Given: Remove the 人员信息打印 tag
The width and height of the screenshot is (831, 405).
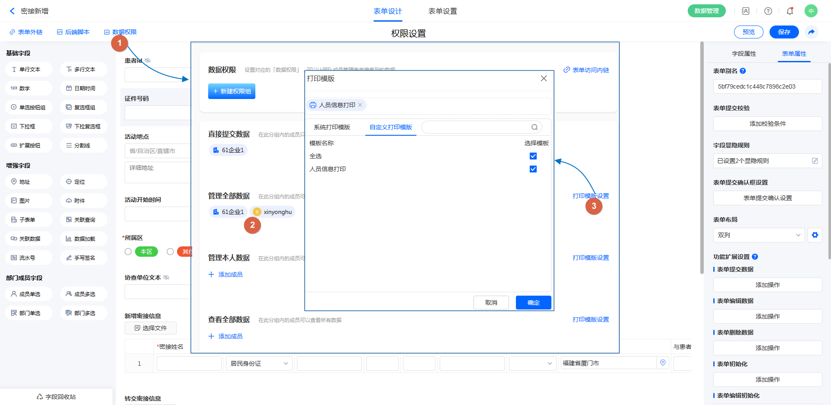Looking at the screenshot, I should pos(360,105).
